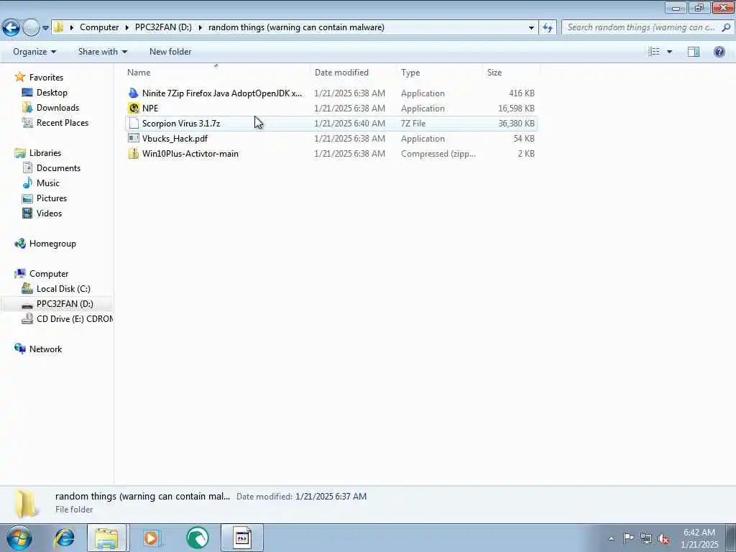The width and height of the screenshot is (736, 552).
Task: Select the NPE application icon
Action: (x=134, y=109)
